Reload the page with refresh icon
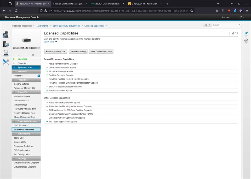Viewport: 251px width, 179px height. 16,11
